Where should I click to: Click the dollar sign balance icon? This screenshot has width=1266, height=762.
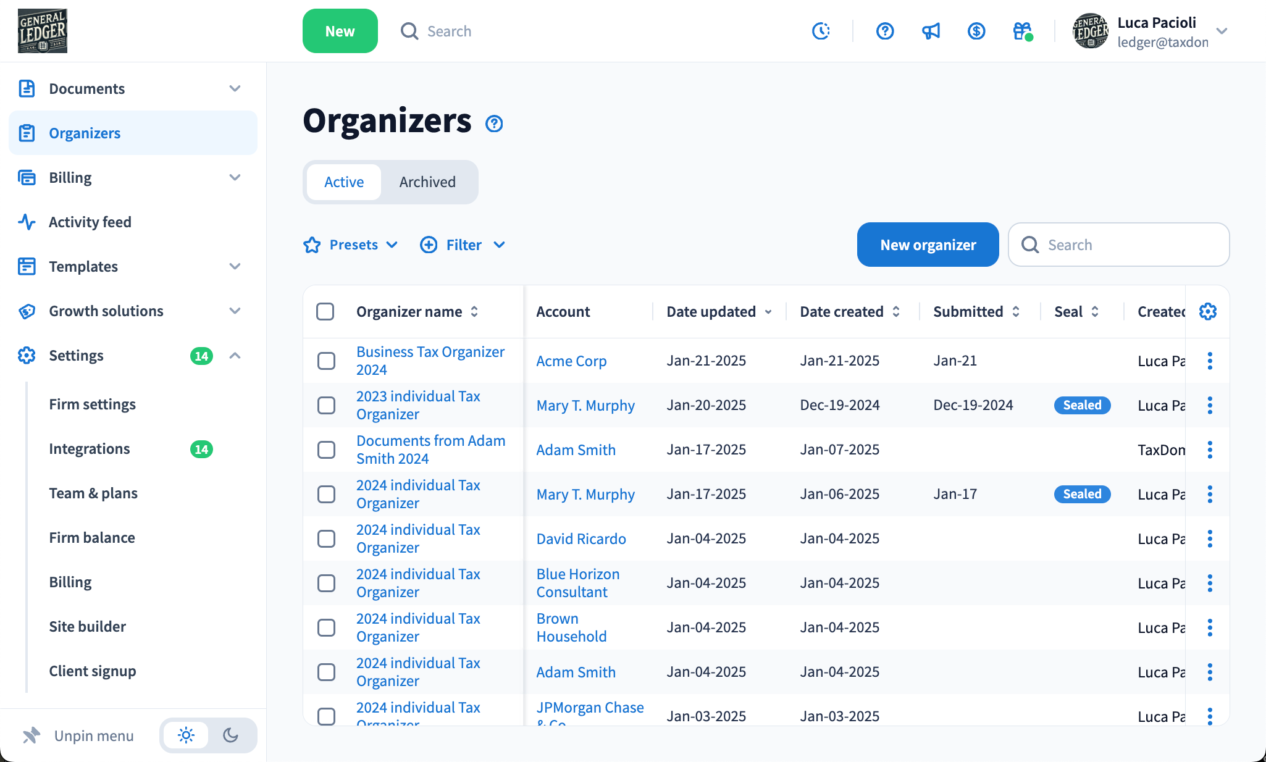976,31
